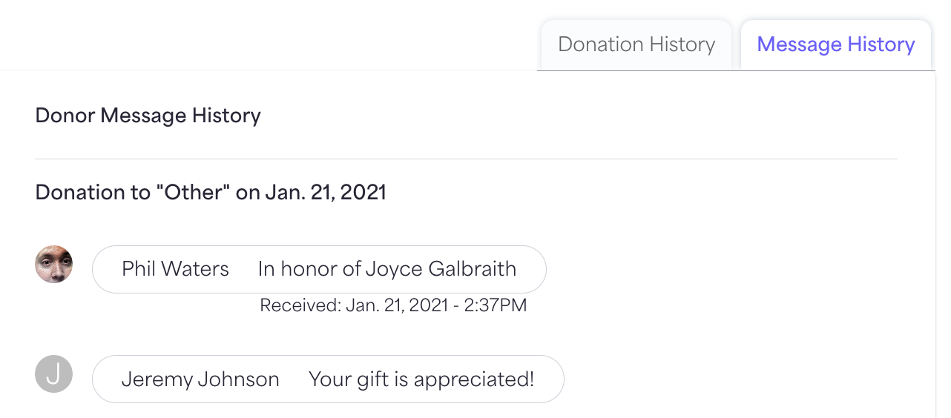
Task: Click Jeremy Johnson's gray J avatar
Action: tap(54, 374)
